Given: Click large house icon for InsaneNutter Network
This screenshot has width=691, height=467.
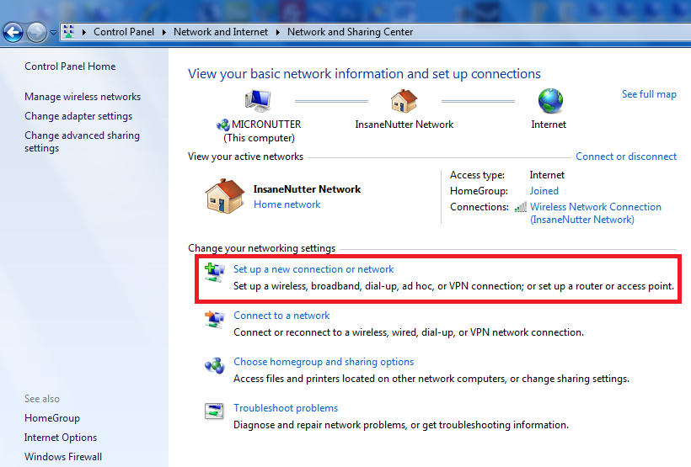Looking at the screenshot, I should click(225, 196).
